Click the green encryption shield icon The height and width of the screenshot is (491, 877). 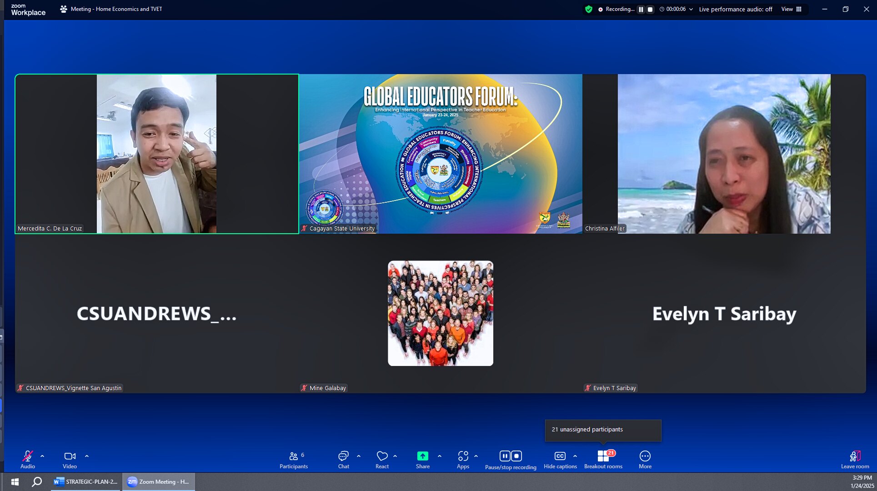[x=589, y=9]
